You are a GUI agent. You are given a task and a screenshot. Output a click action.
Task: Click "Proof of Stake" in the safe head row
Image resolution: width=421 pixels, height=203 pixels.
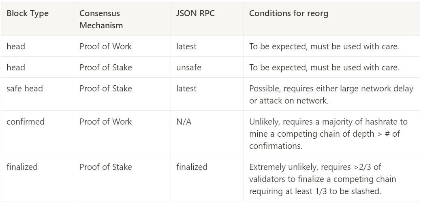105,89
